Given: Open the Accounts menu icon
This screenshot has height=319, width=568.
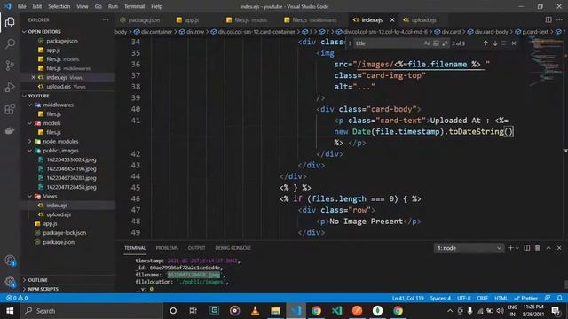Looking at the screenshot, I should pos(10,261).
